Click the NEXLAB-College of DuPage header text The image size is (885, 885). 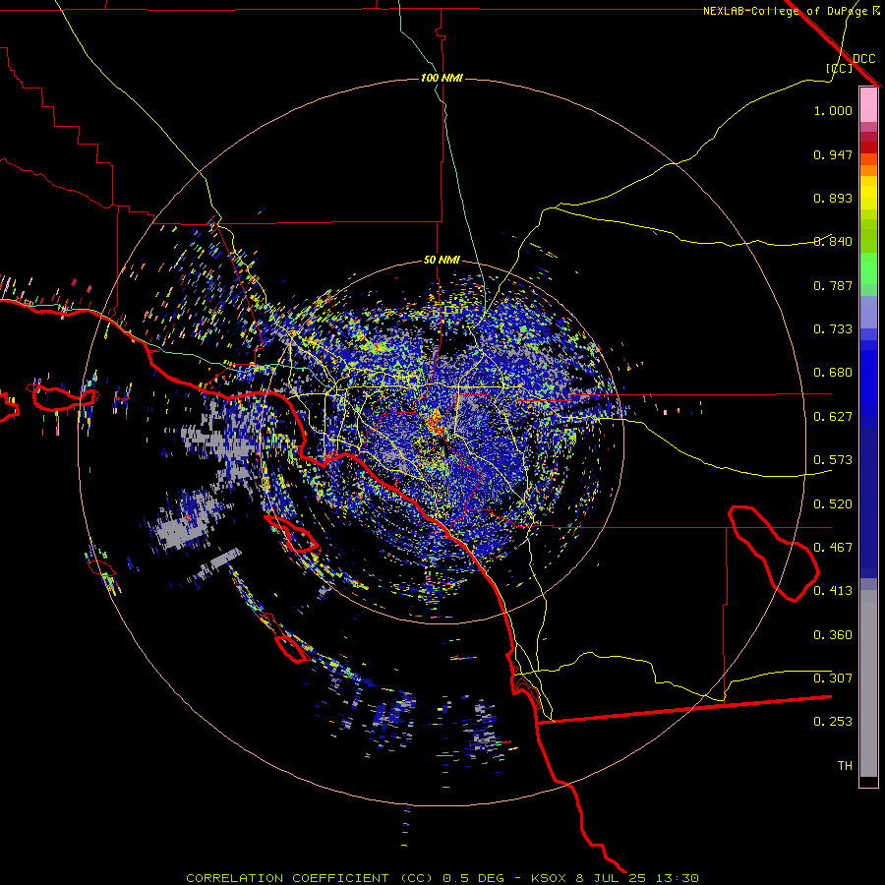coord(791,10)
